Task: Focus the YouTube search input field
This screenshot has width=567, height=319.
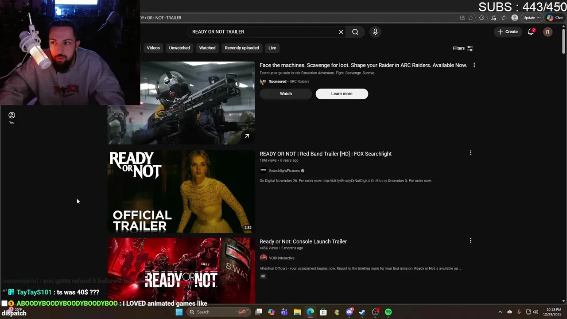Action: click(x=264, y=32)
